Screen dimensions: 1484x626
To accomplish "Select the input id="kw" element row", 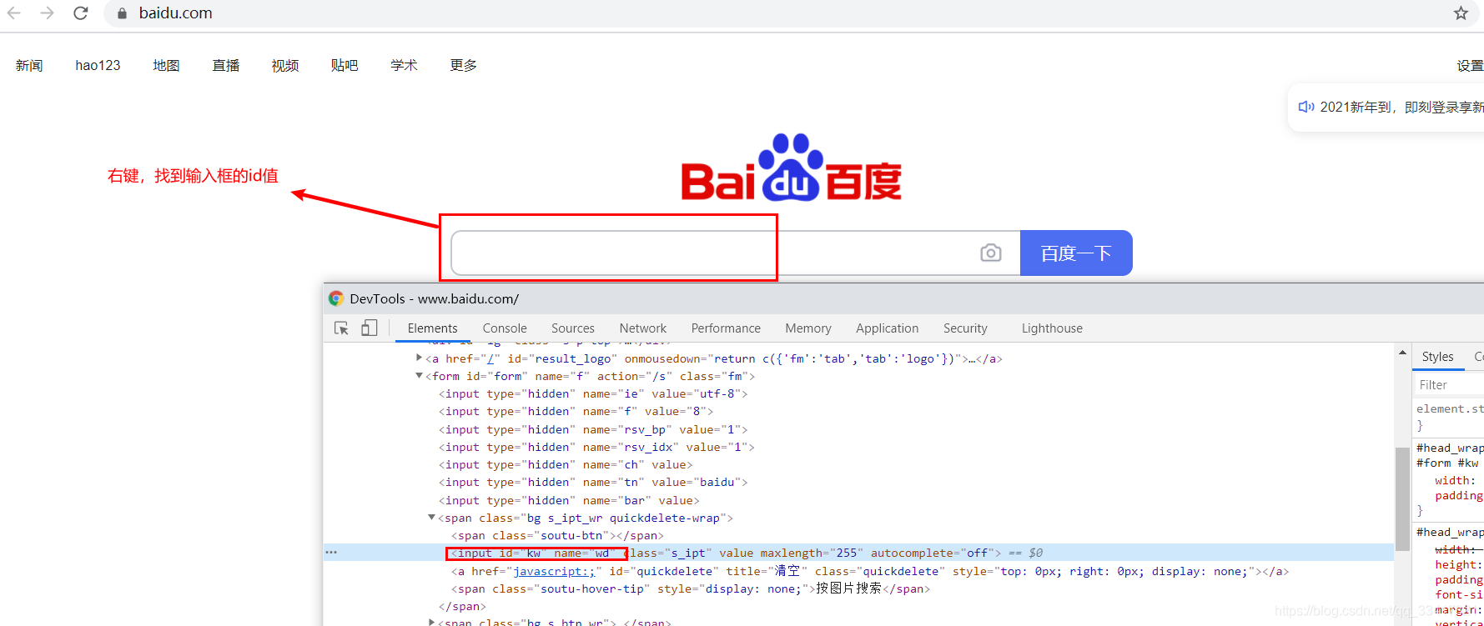I will [x=858, y=553].
